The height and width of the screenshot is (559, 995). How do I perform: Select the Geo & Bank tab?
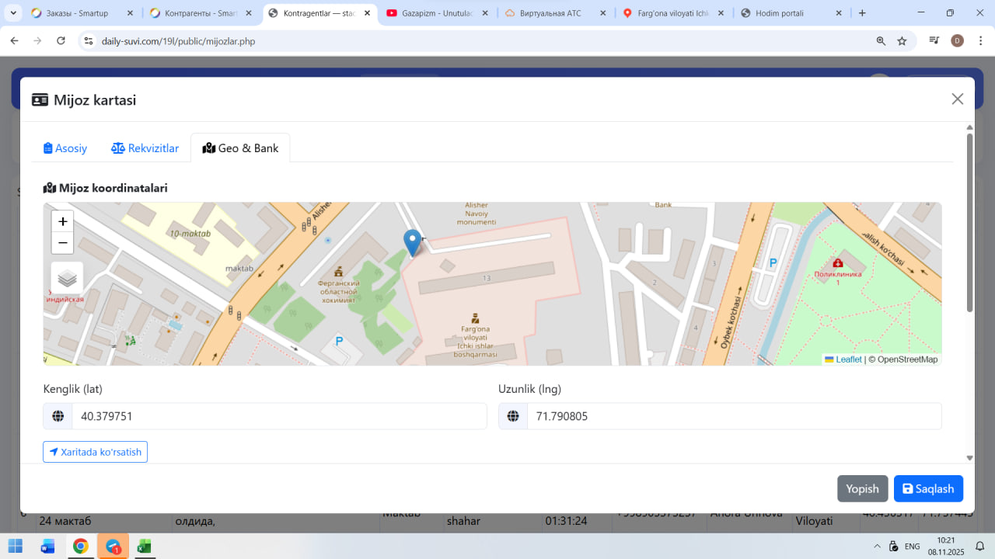240,148
